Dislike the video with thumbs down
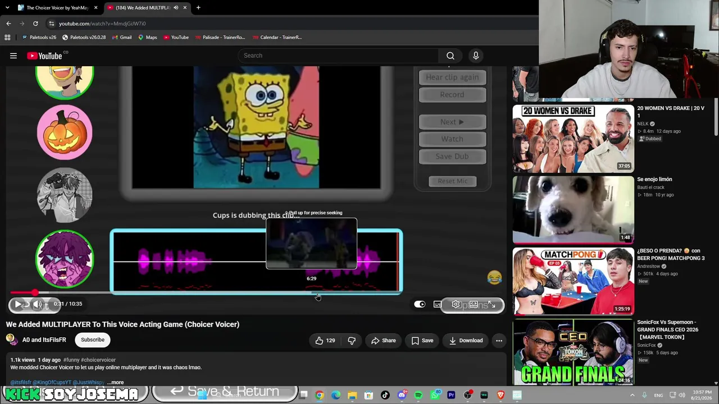Screen dimensions: 719x404 [x=352, y=340]
